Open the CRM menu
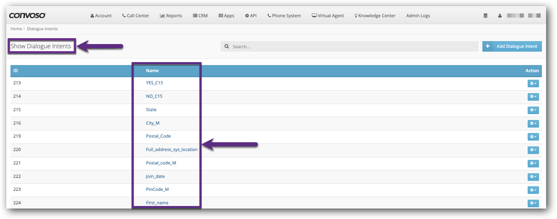Viewport: 557px width, 219px height. point(200,16)
